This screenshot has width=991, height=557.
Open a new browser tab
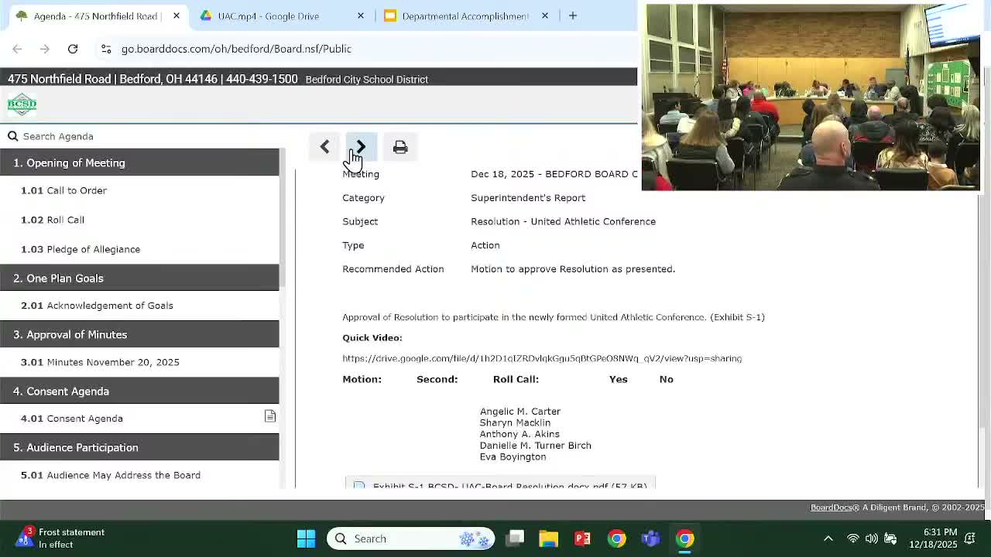[x=573, y=15]
